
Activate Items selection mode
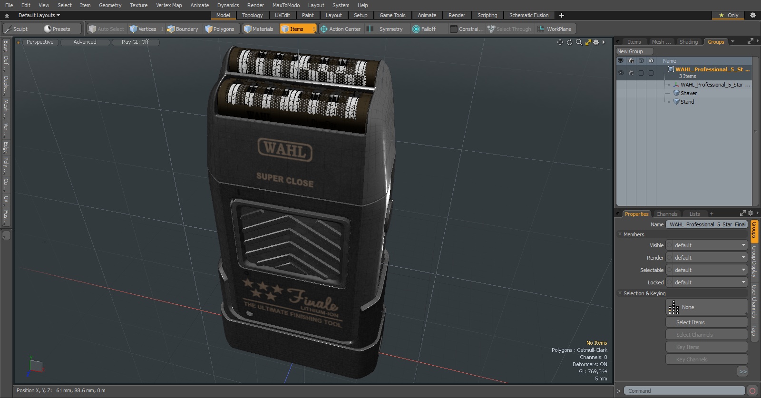[298, 29]
